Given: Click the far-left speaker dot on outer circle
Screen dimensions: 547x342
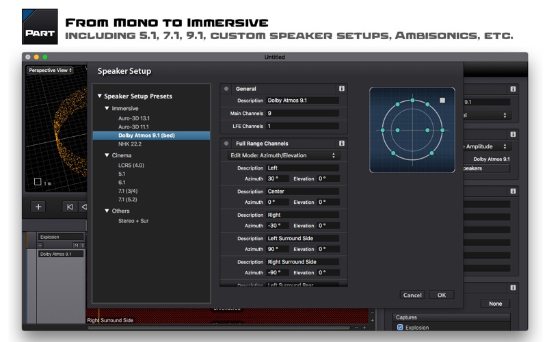Looking at the screenshot, I should click(383, 130).
